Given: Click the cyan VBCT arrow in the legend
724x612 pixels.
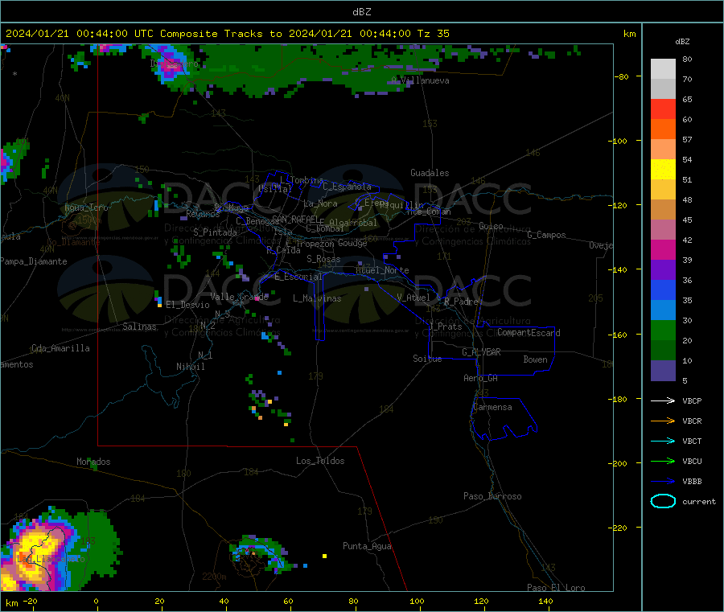Looking at the screenshot, I should pyautogui.click(x=663, y=441).
